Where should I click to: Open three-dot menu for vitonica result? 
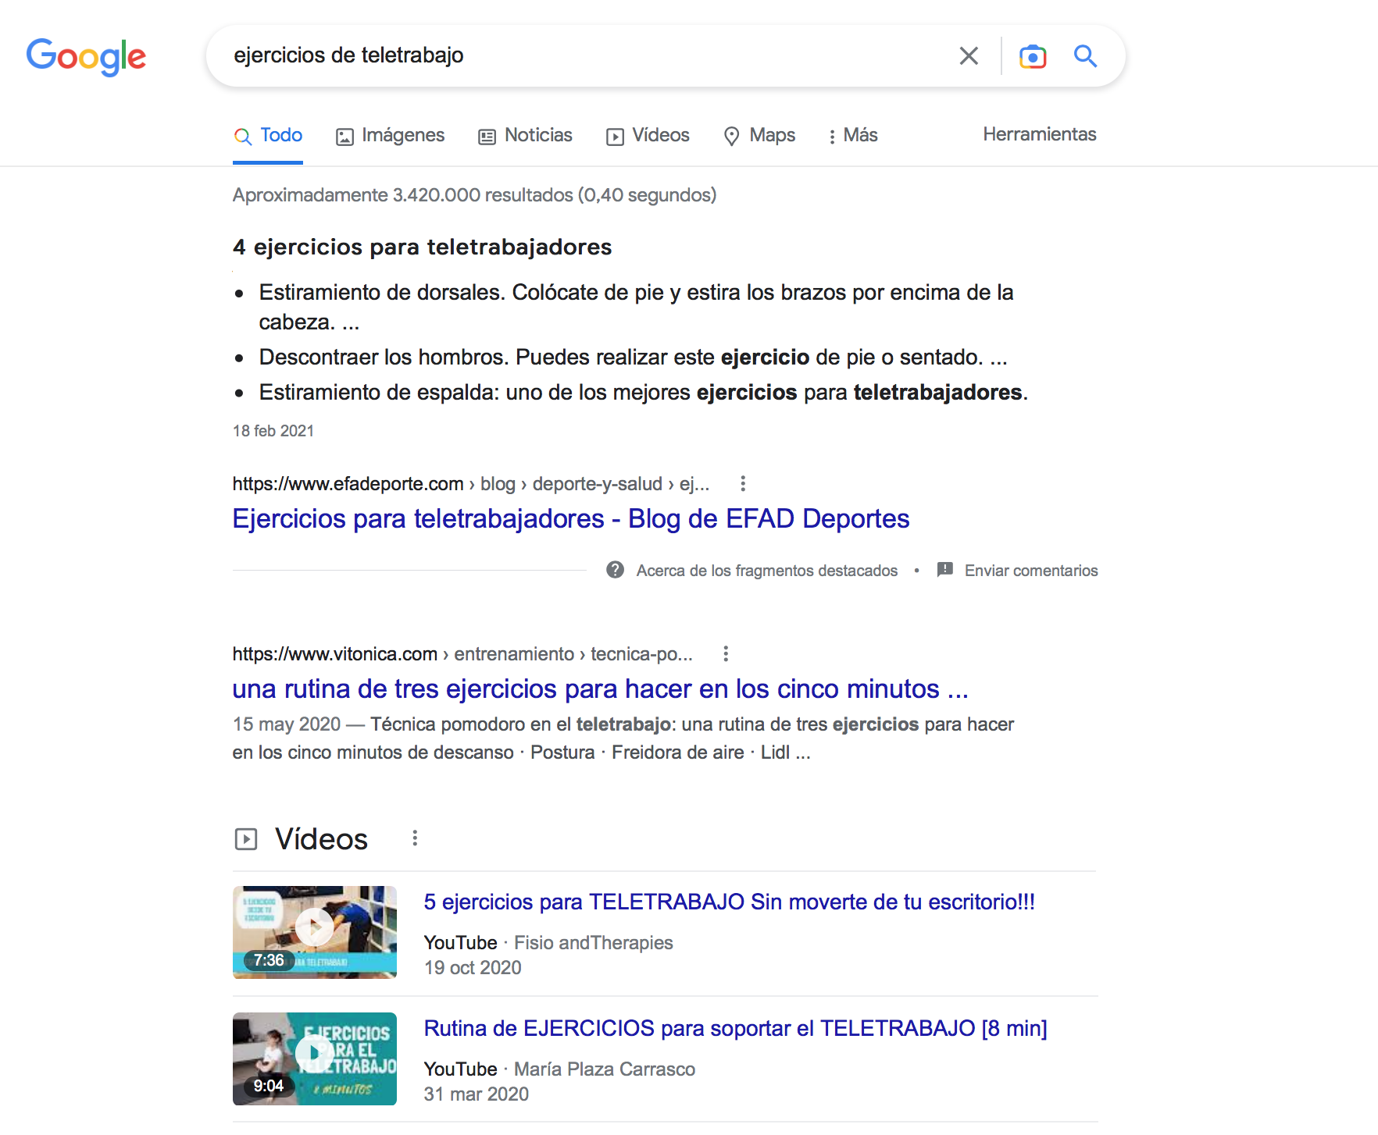[x=726, y=654]
